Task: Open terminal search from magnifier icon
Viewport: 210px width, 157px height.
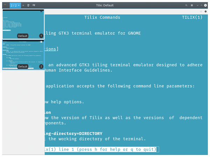Action: pyautogui.click(x=186, y=5)
